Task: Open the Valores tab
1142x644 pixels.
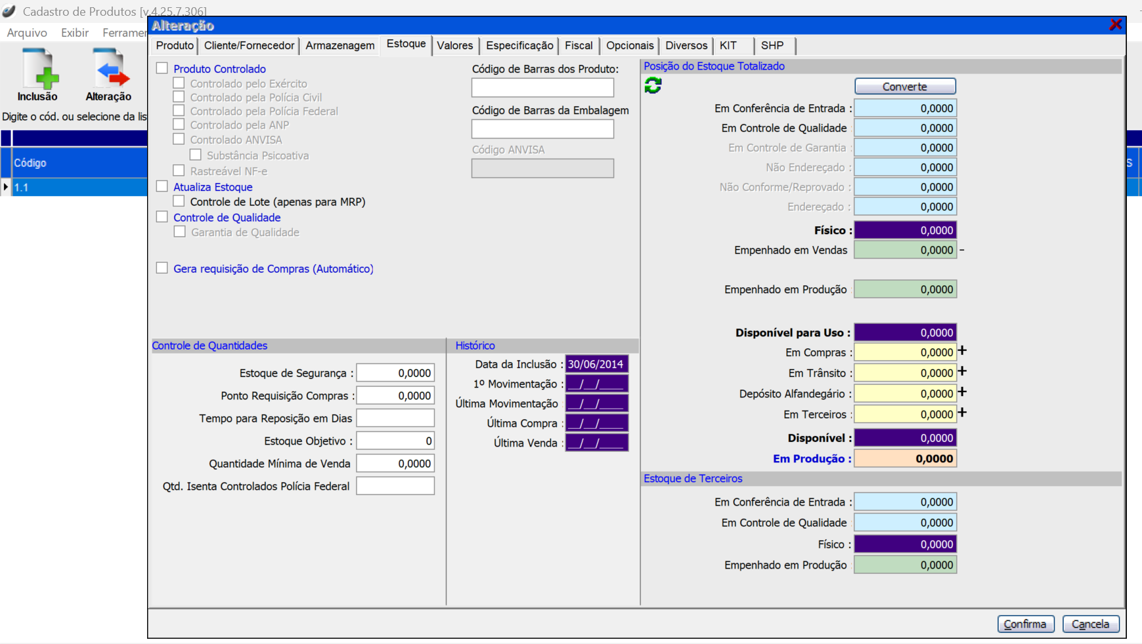Action: pyautogui.click(x=454, y=45)
